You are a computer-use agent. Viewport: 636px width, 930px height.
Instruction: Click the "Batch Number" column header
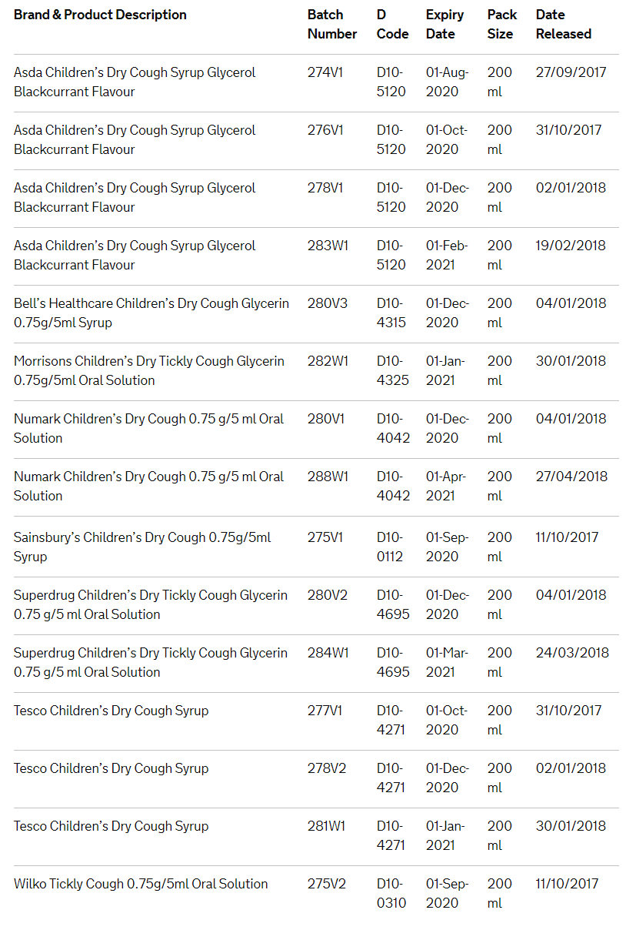click(x=332, y=25)
